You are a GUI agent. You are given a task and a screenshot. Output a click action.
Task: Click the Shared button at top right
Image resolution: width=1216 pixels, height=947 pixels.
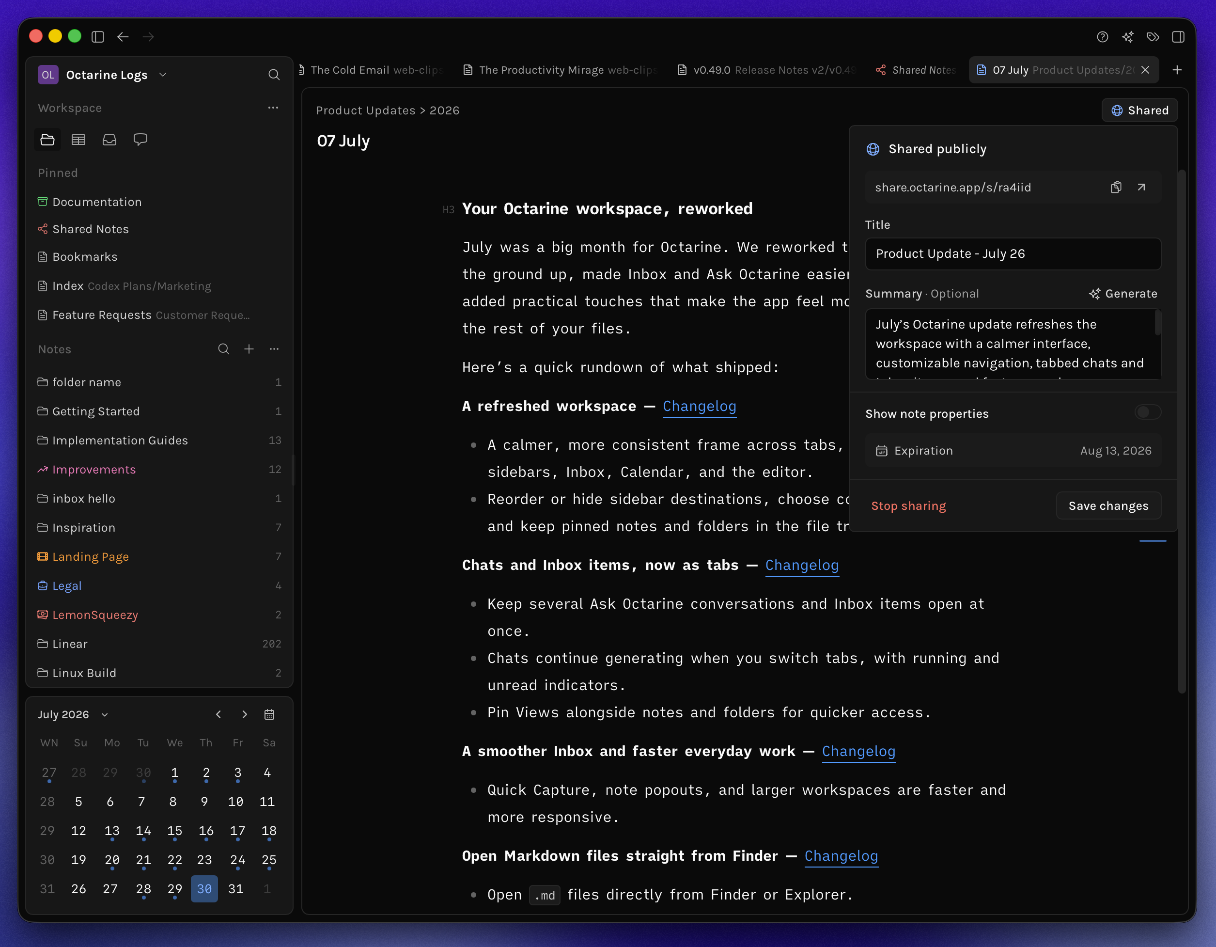(x=1140, y=110)
